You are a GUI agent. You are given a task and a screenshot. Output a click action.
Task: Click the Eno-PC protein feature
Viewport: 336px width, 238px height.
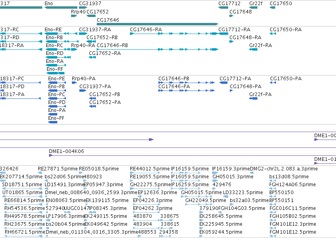[x=57, y=98]
